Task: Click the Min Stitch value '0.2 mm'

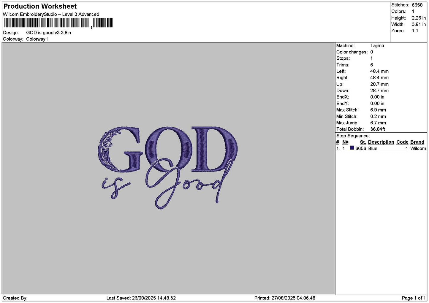Action: 378,117
